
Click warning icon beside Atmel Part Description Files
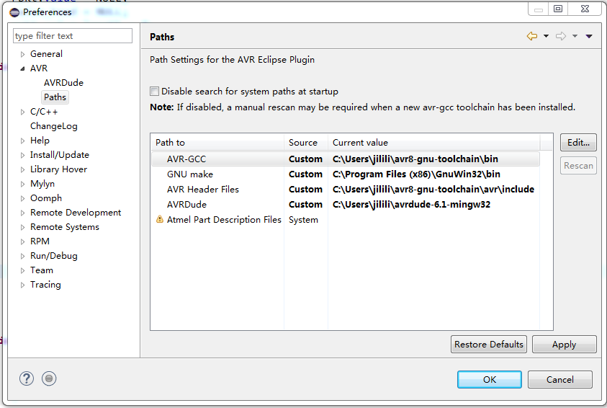160,220
